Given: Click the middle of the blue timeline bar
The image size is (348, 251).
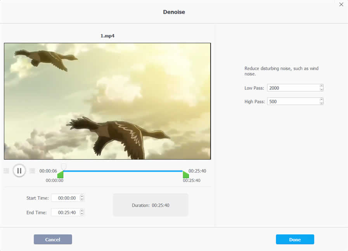Looking at the screenshot, I should (123, 171).
